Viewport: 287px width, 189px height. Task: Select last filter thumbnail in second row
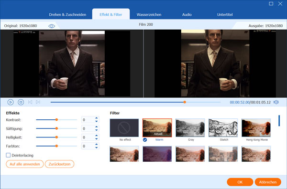point(256,154)
